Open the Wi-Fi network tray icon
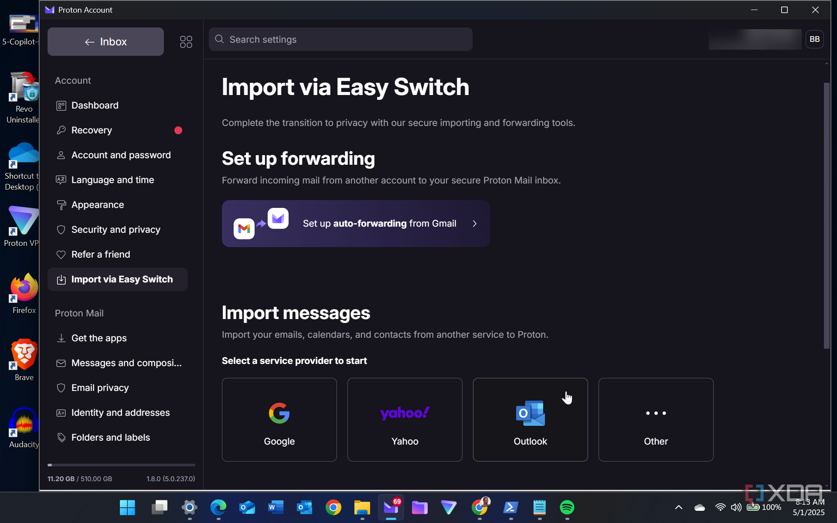The image size is (837, 523). [x=720, y=507]
